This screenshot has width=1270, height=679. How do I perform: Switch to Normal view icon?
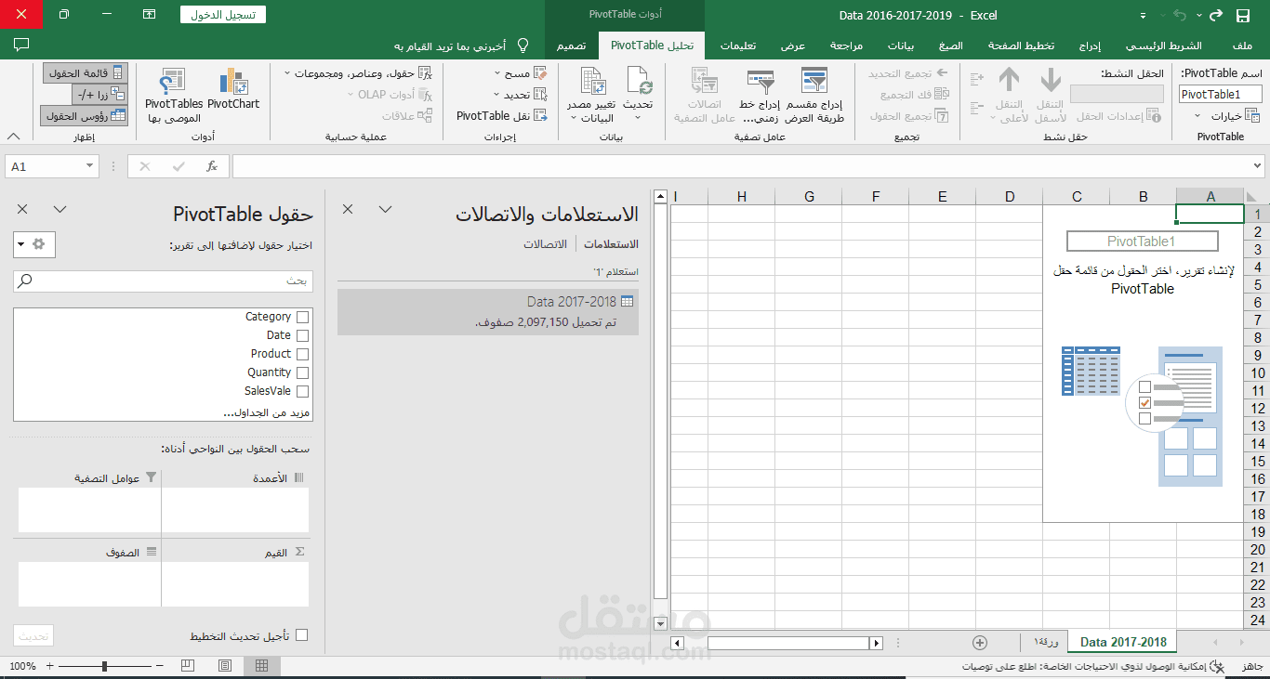click(262, 666)
